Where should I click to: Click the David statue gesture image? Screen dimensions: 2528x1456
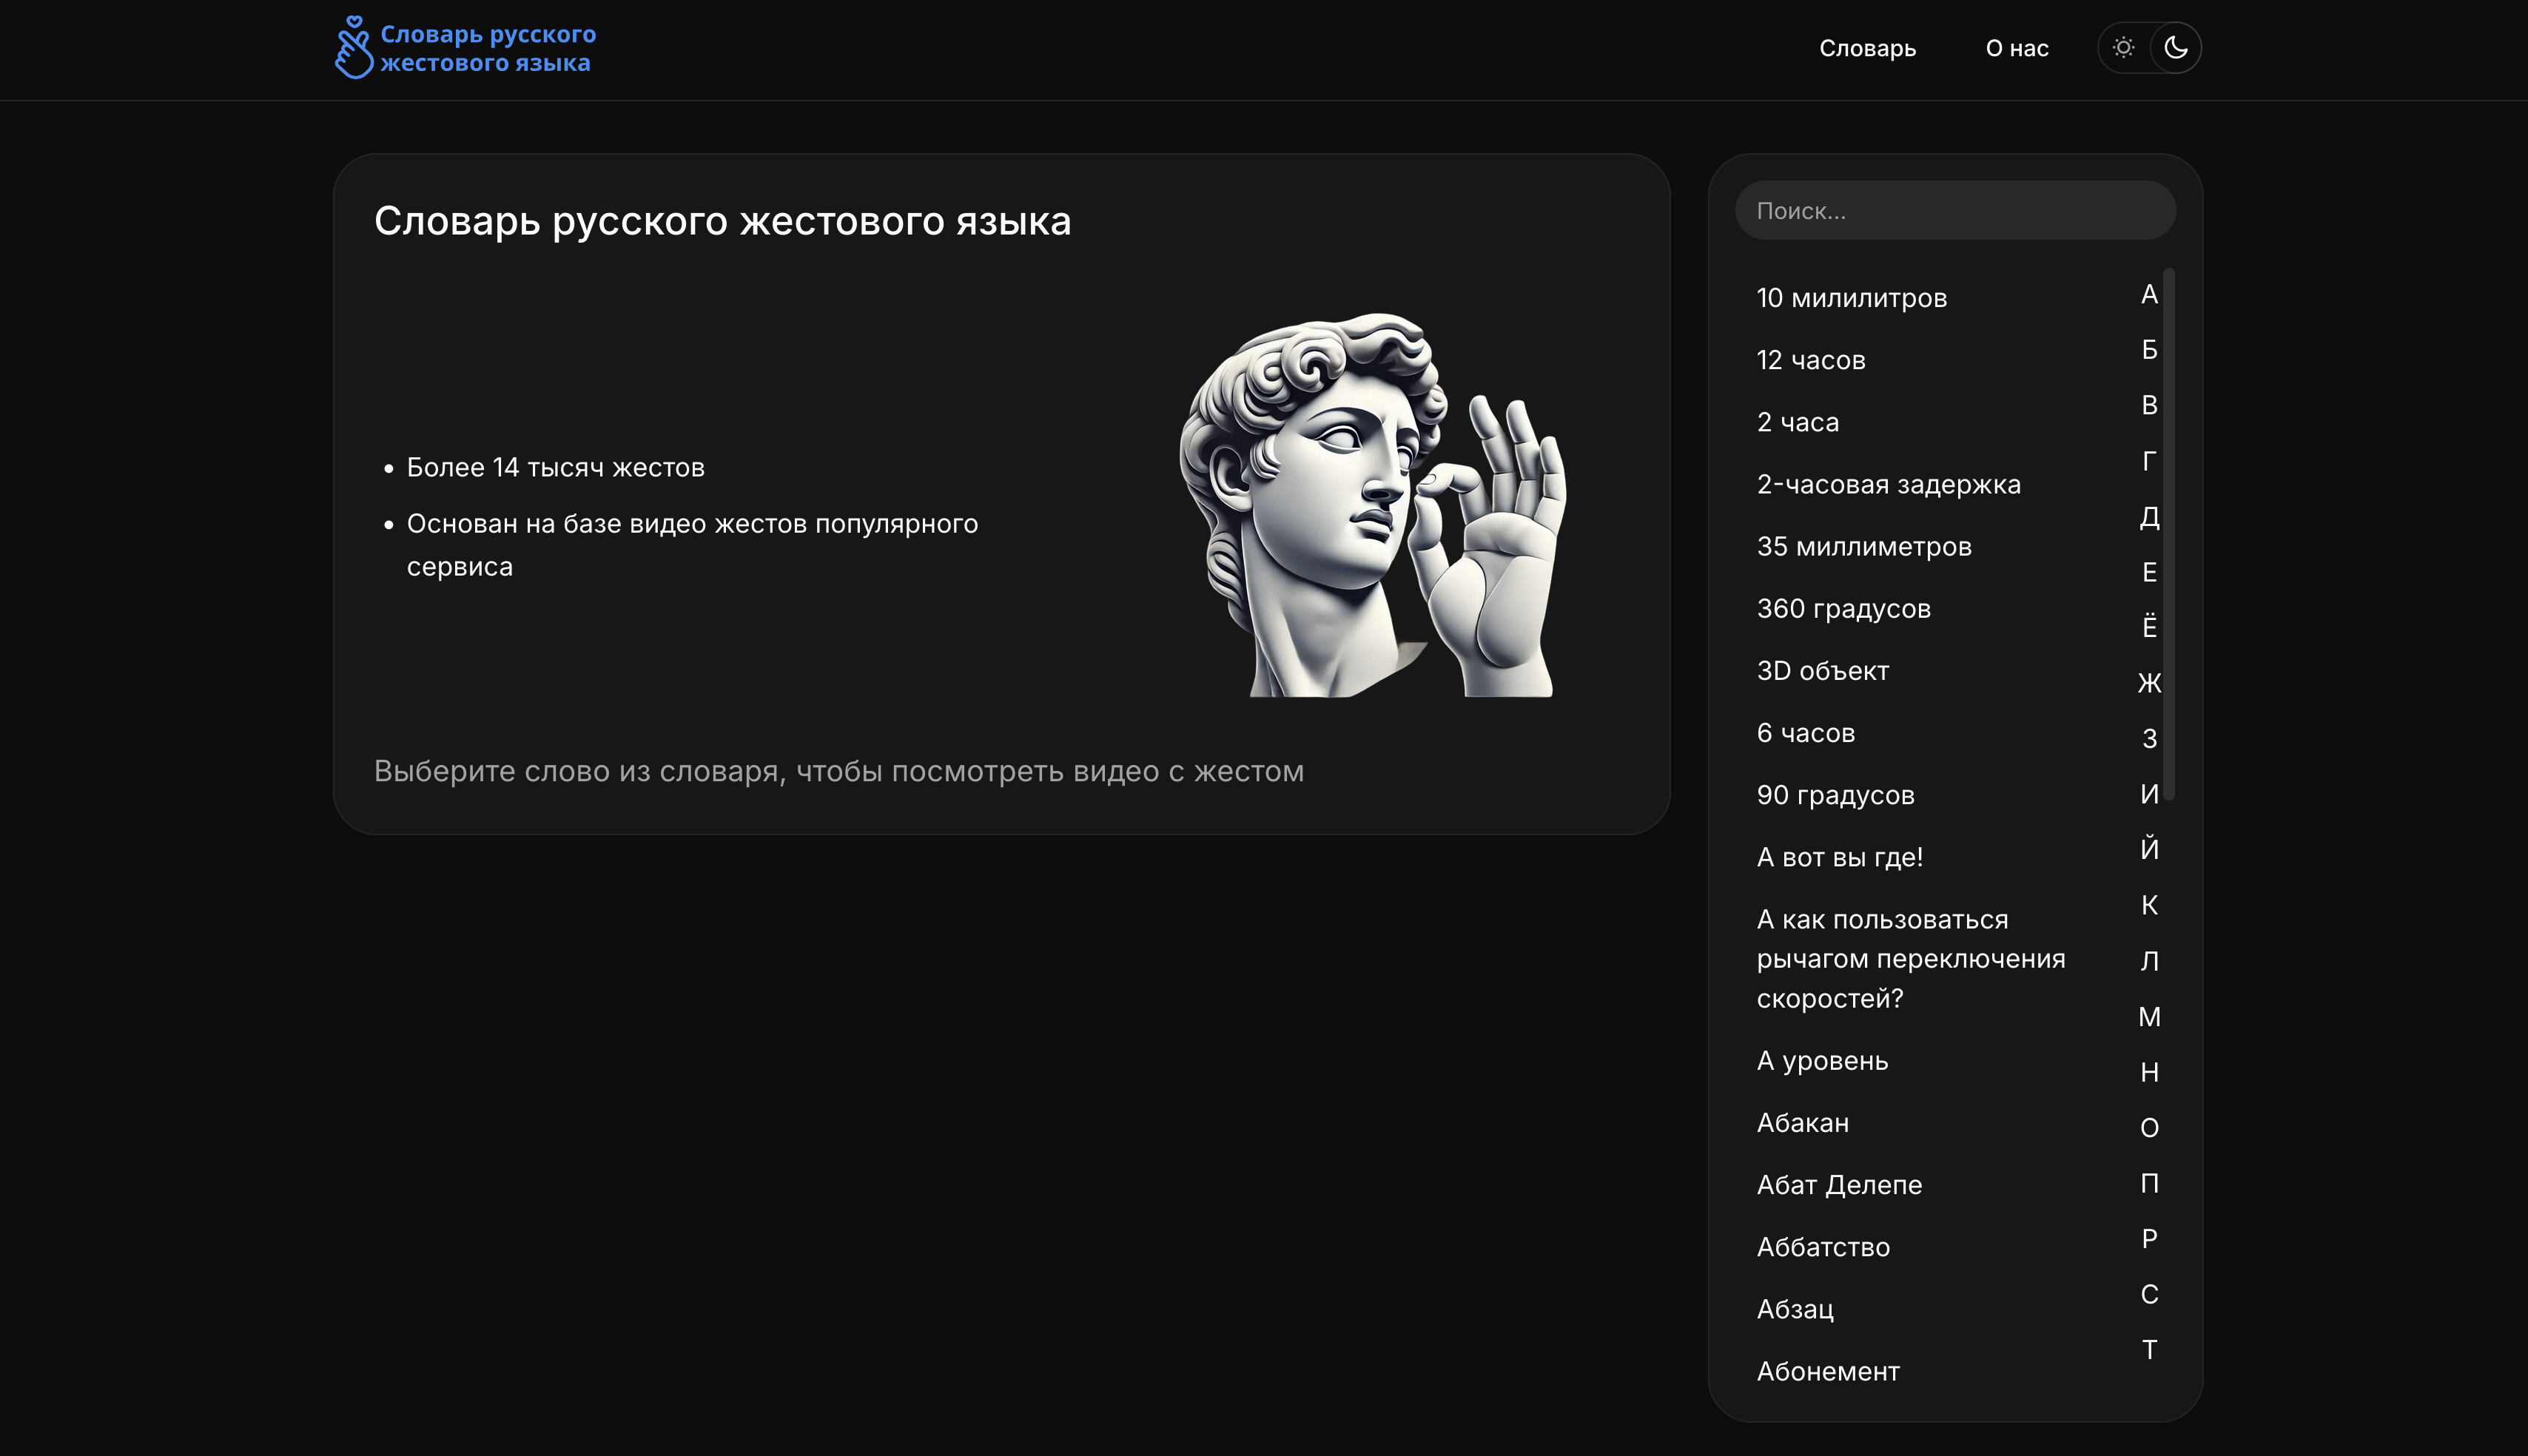[x=1373, y=505]
